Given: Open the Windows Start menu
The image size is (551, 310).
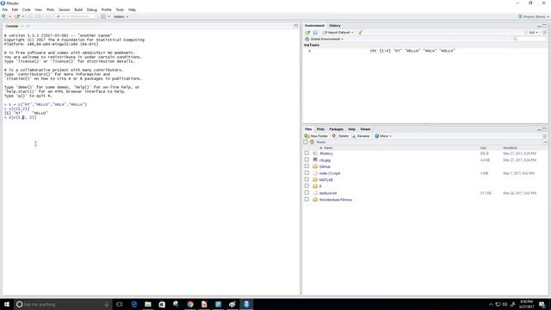Looking at the screenshot, I should coord(7,304).
